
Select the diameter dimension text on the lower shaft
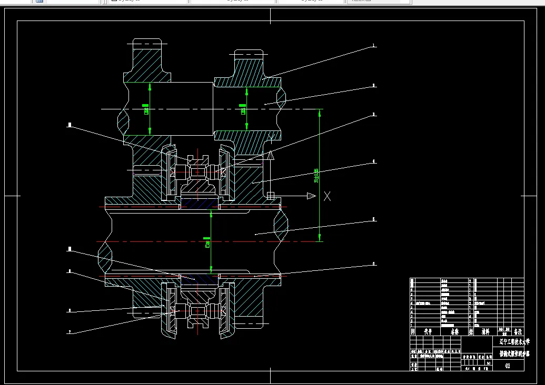[207, 244]
